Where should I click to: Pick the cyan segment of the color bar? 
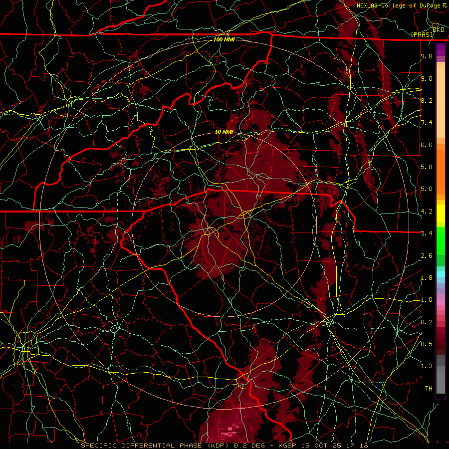[441, 274]
